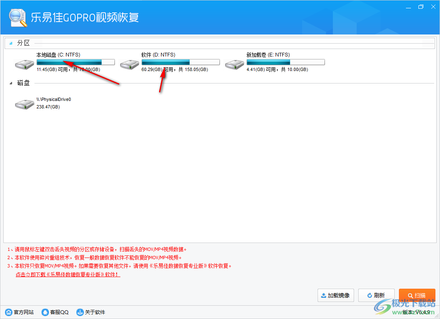Select the E: new volume drive icon
440x319 pixels.
[234, 64]
